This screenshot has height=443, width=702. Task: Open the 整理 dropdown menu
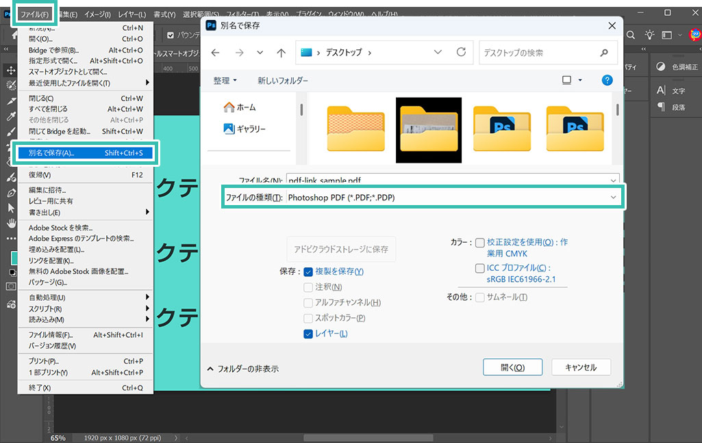225,81
